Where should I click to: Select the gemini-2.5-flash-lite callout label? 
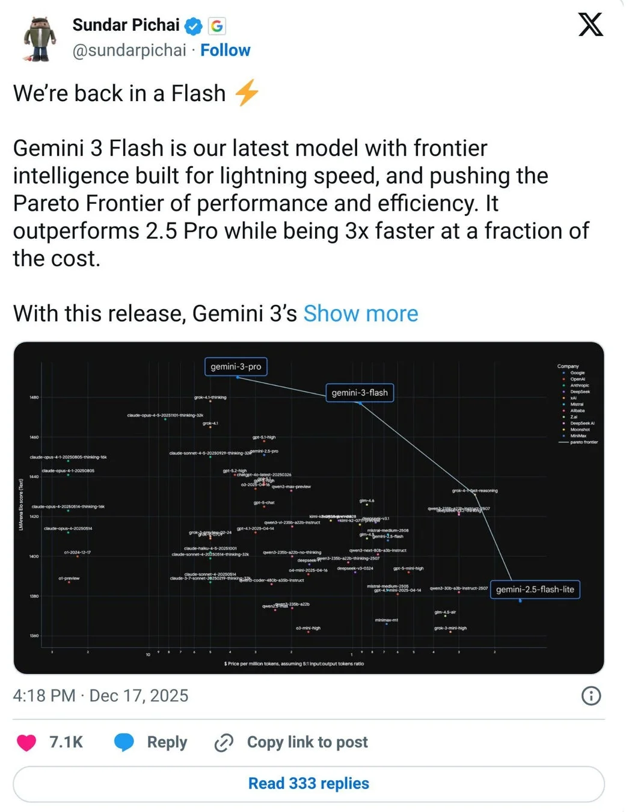(x=535, y=589)
